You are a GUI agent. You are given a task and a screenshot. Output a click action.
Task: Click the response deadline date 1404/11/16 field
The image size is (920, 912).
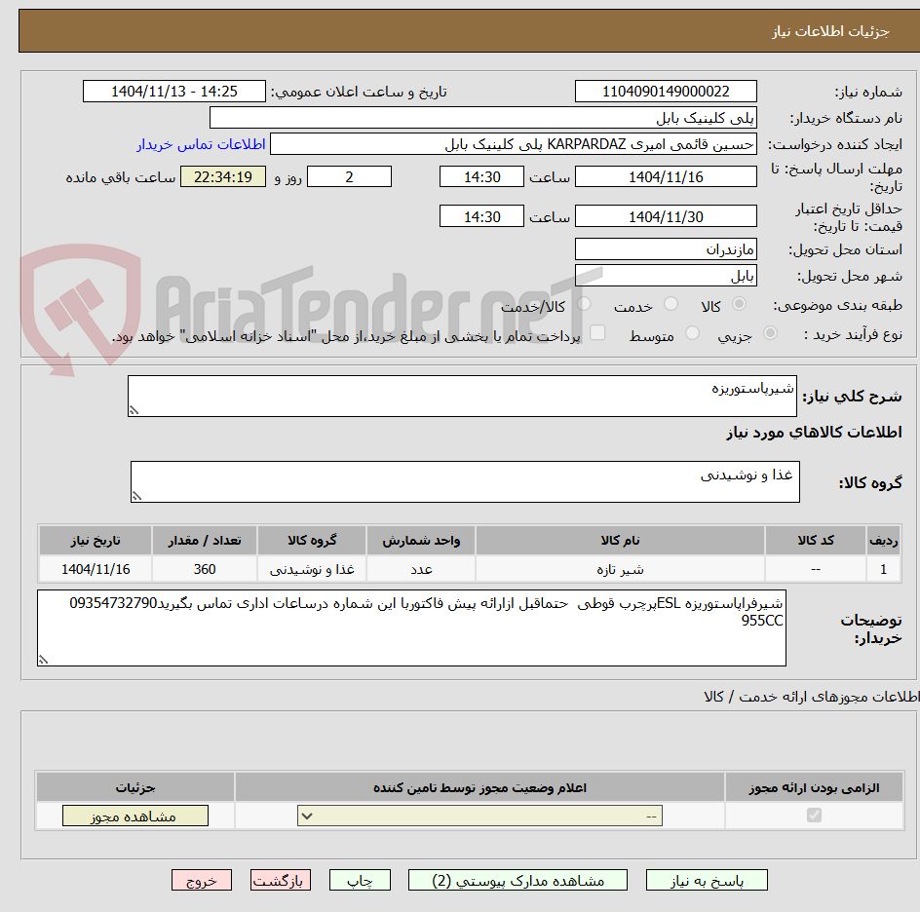[x=666, y=176]
